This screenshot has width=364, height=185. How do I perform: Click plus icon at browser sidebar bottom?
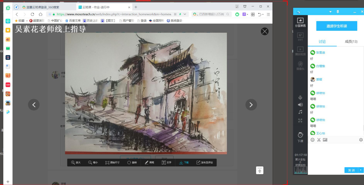tap(8, 182)
